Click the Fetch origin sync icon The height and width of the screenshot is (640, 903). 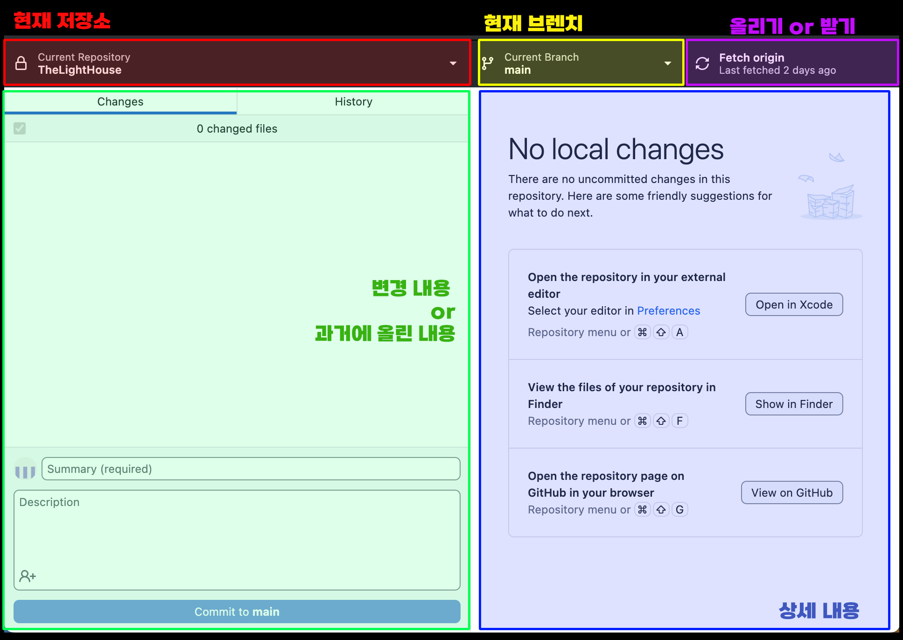[x=702, y=63]
